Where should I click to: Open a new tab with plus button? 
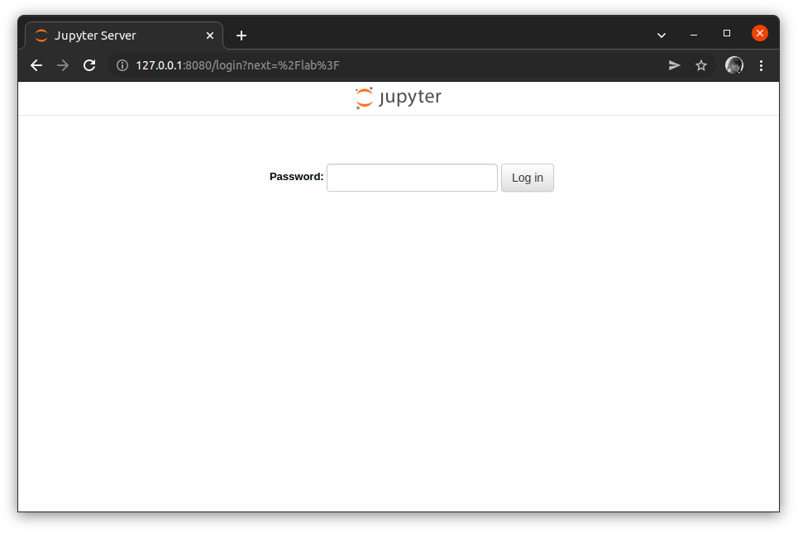(241, 36)
